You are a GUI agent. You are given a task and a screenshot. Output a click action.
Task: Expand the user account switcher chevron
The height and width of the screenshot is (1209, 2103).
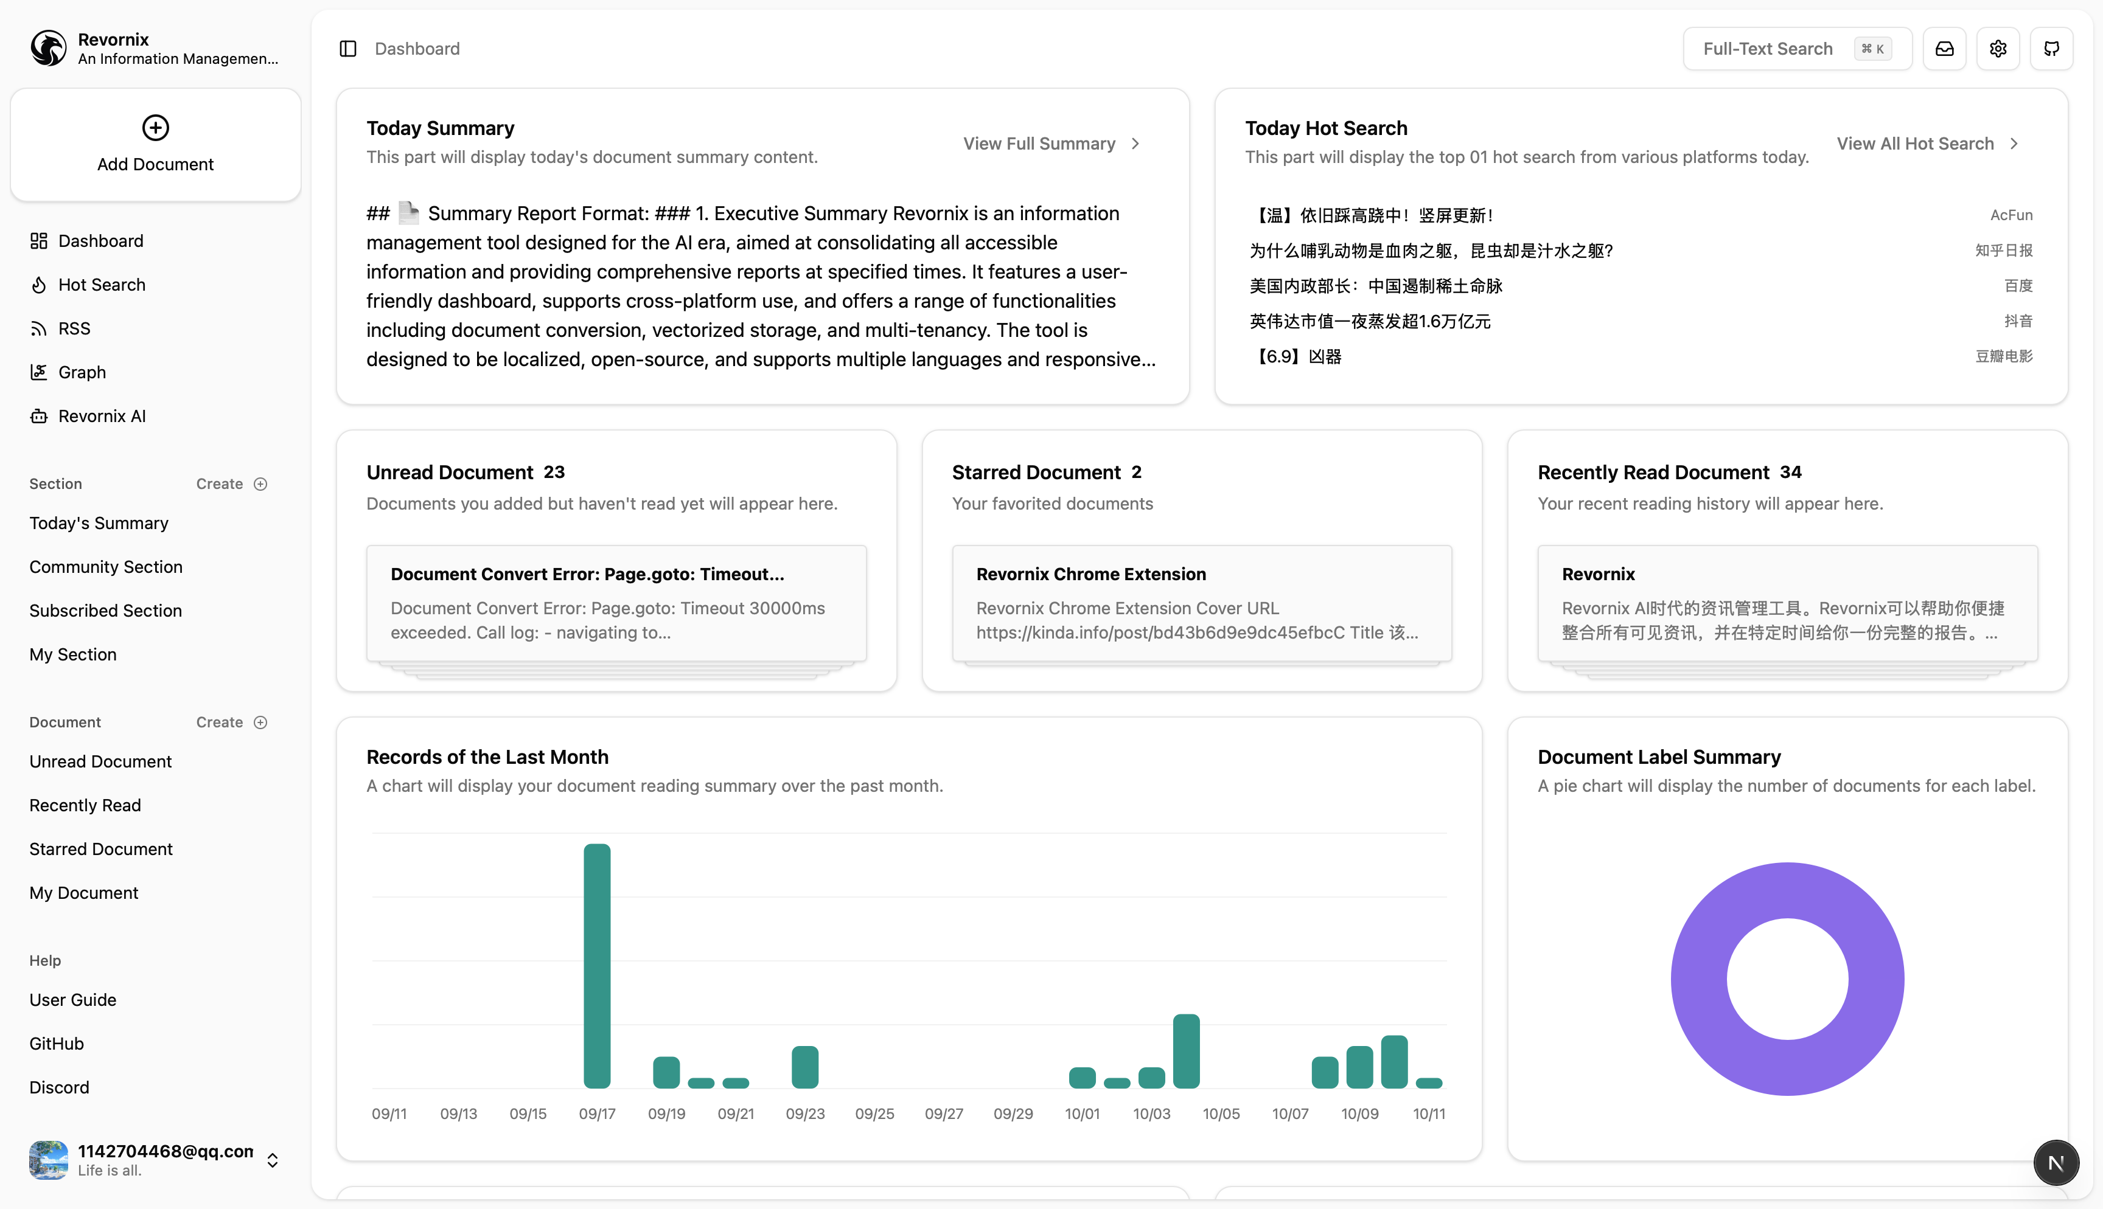(x=273, y=1160)
